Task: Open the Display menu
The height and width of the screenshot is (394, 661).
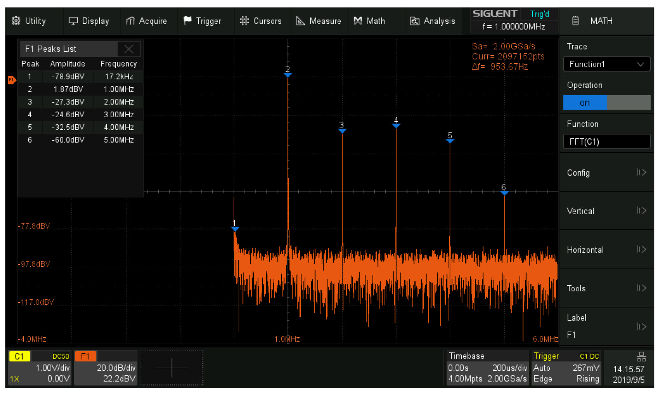Action: pos(89,21)
